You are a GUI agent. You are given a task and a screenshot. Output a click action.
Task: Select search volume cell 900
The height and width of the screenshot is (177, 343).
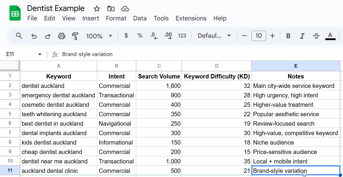pos(159,95)
